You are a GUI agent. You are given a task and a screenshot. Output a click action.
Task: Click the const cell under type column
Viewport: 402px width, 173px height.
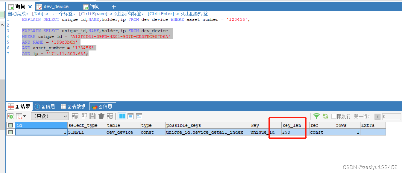[x=153, y=132]
